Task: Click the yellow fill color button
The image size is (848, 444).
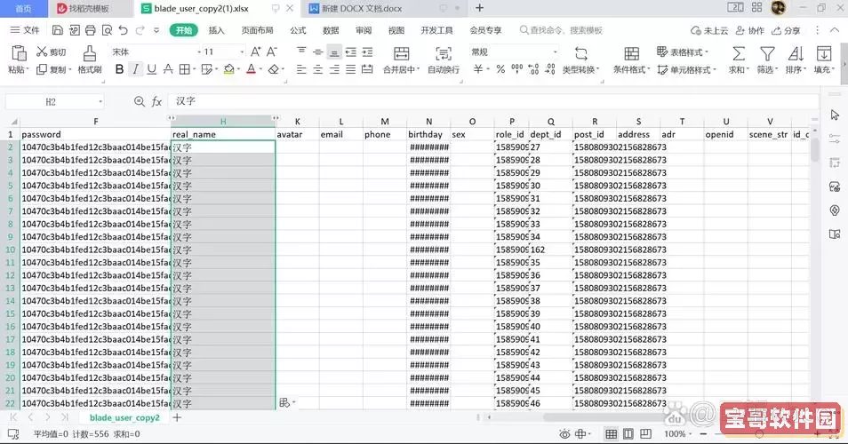Action: pyautogui.click(x=229, y=69)
